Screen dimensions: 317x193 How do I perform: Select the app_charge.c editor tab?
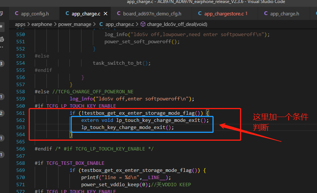tap(86, 14)
